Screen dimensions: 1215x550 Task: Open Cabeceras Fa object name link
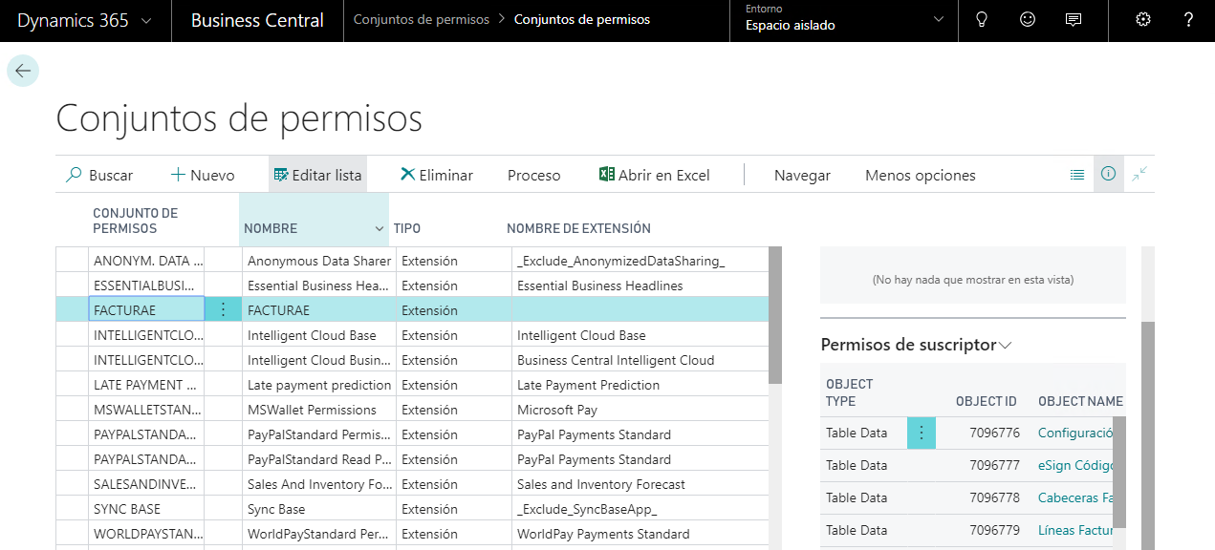(x=1075, y=497)
